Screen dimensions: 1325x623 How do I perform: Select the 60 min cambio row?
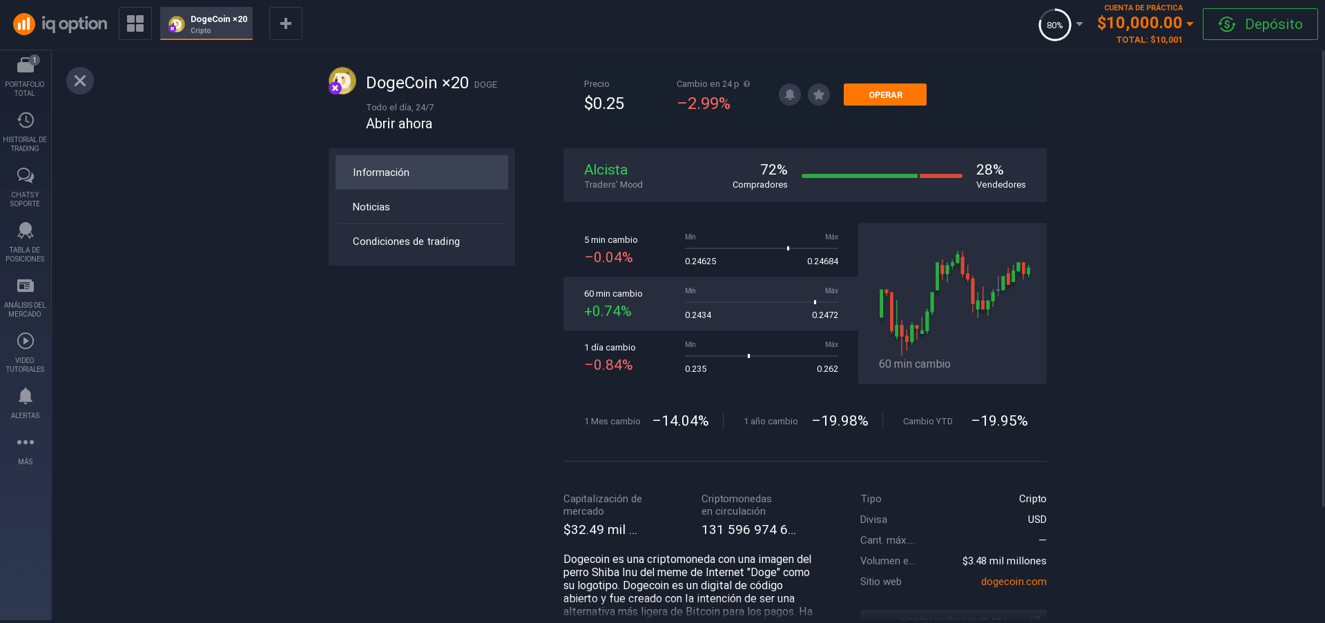click(x=710, y=304)
